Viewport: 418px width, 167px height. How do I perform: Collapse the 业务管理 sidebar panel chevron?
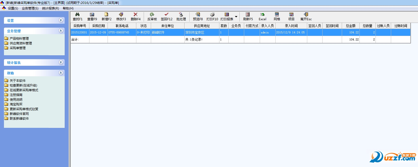click(x=61, y=31)
